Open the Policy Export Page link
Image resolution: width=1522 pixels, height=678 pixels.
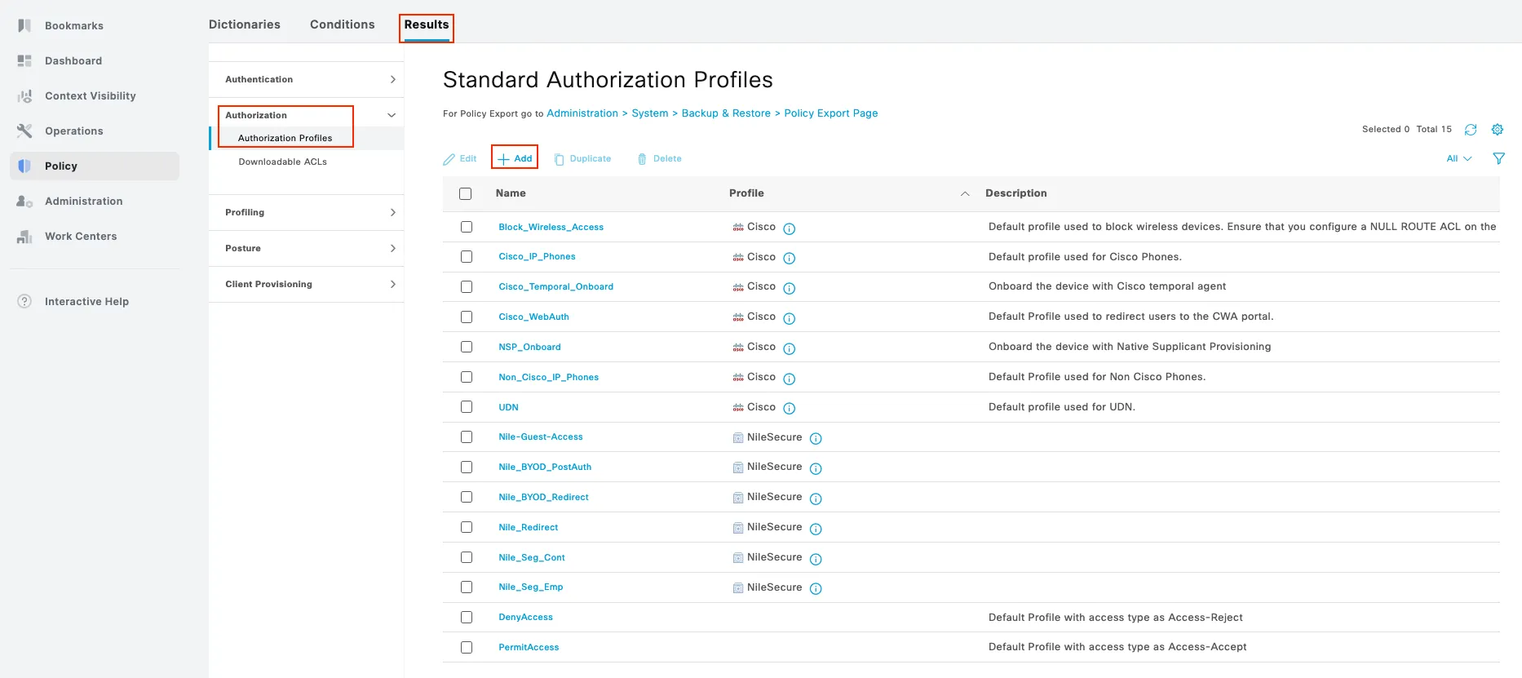pyautogui.click(x=831, y=113)
